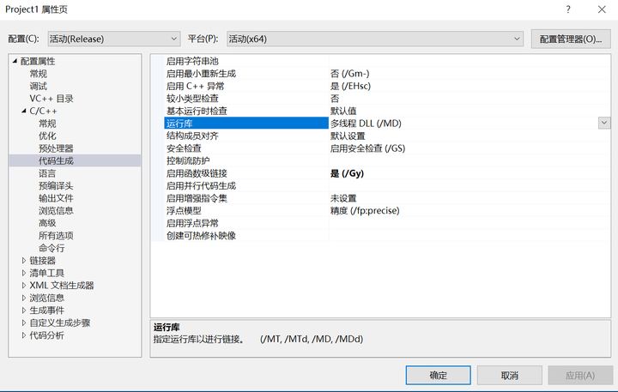Click the 配置管理器(O)... button
This screenshot has width=618, height=392.
coord(571,39)
